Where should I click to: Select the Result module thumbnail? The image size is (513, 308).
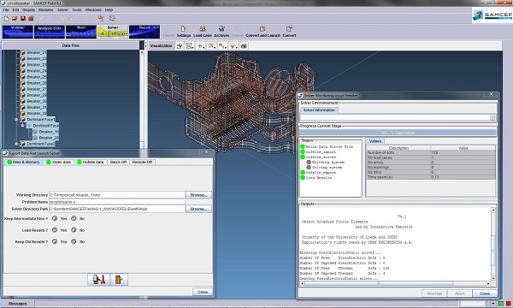[144, 32]
